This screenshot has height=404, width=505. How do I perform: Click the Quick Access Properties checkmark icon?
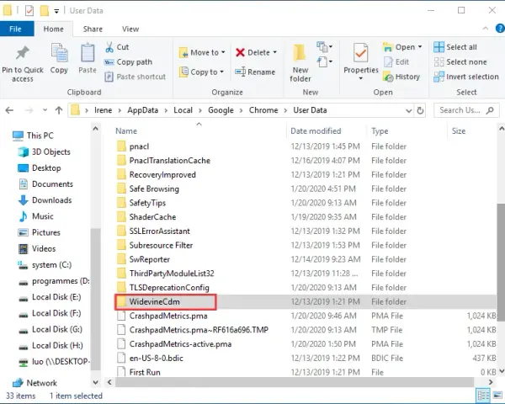coord(29,11)
